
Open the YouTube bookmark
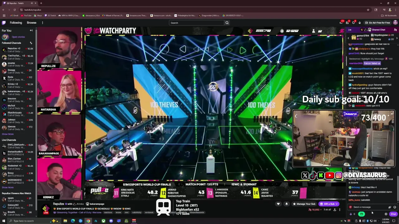pyautogui.click(x=26, y=15)
